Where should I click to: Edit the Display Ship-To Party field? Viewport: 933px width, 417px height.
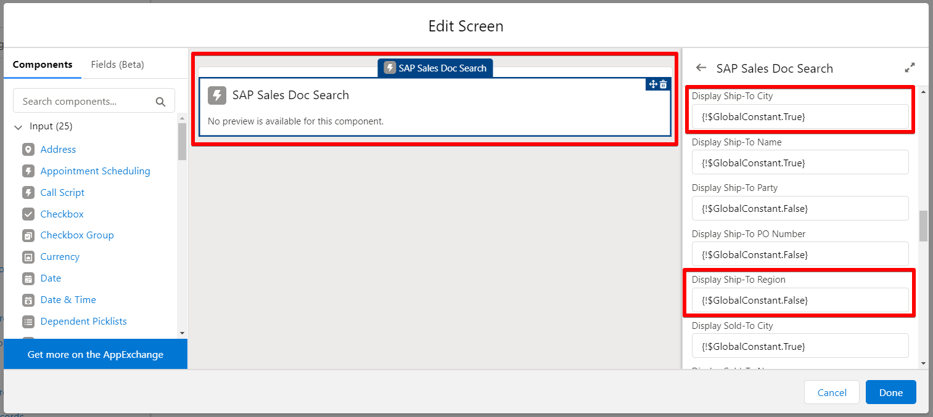(x=800, y=208)
